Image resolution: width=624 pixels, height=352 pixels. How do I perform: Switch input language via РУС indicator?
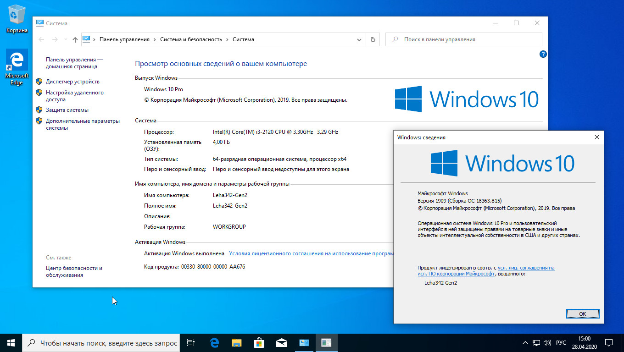[561, 343]
